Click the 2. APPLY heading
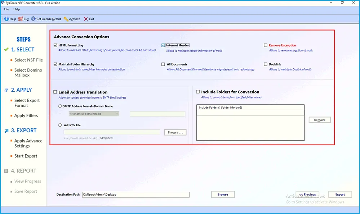Image resolution: width=360 pixels, height=214 pixels. [22, 90]
